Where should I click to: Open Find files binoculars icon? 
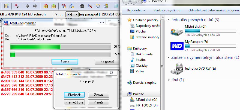(82, 6)
